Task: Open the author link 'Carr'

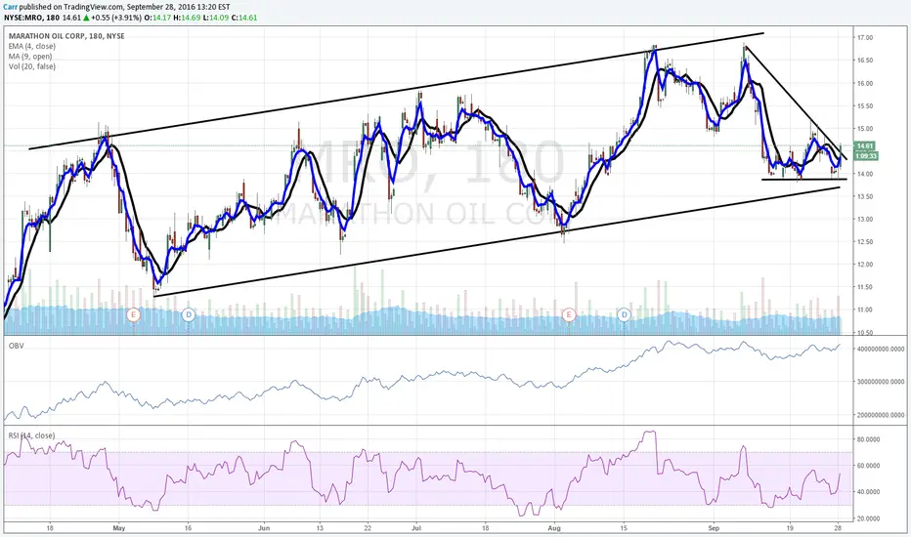Action: pyautogui.click(x=11, y=7)
